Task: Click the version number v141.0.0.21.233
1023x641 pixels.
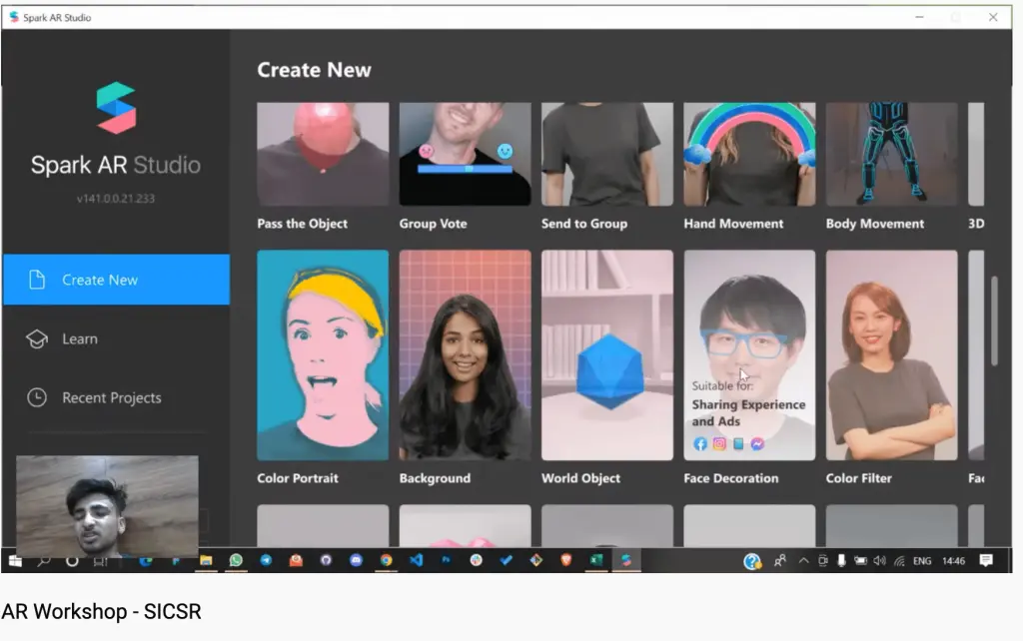Action: click(x=116, y=199)
